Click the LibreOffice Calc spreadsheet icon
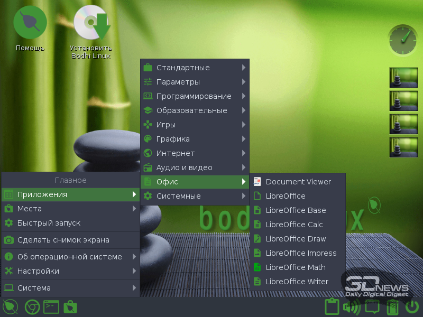Image resolution: width=423 pixels, height=317 pixels. tap(258, 225)
